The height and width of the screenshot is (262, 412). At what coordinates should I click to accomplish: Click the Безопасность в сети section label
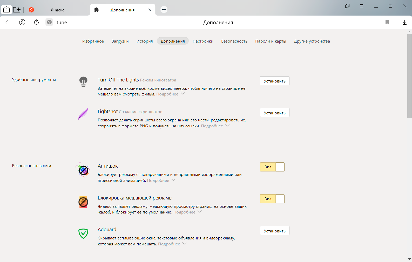point(31,166)
